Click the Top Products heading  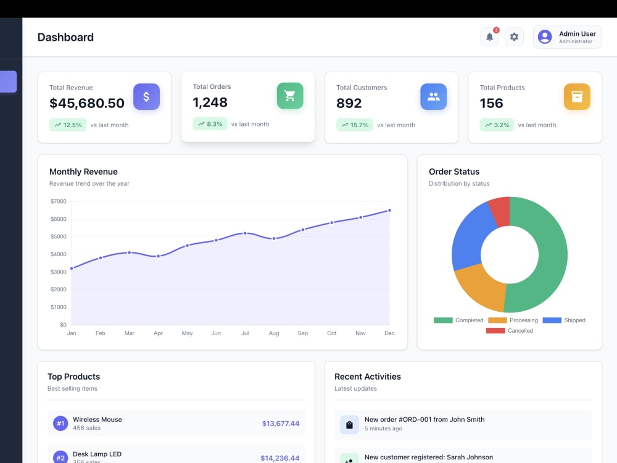click(x=73, y=377)
